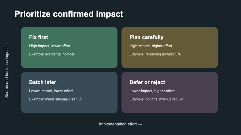Click the 'Plan carefully' heading text

[146, 37]
